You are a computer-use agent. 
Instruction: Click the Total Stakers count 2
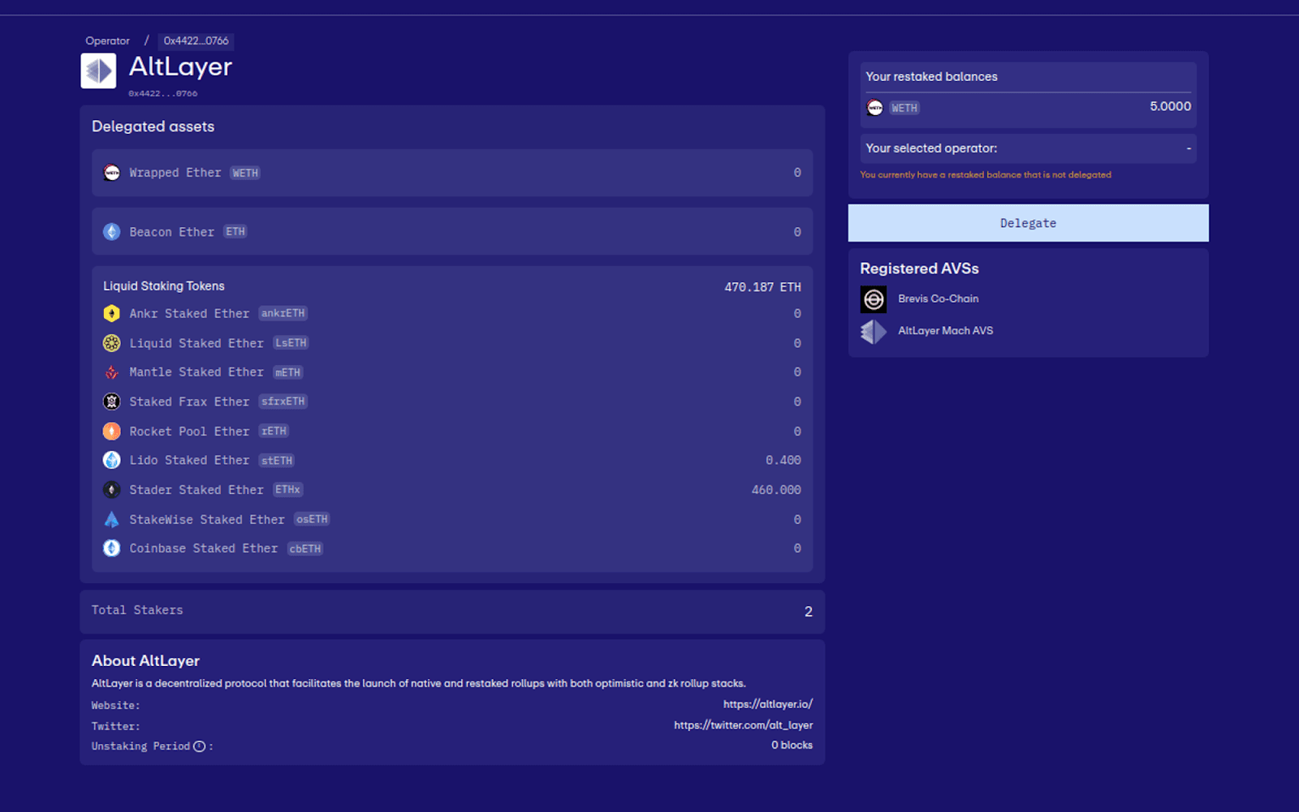[808, 612]
